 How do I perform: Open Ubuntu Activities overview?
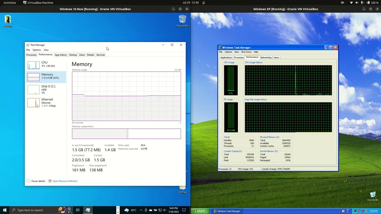[x=10, y=3]
